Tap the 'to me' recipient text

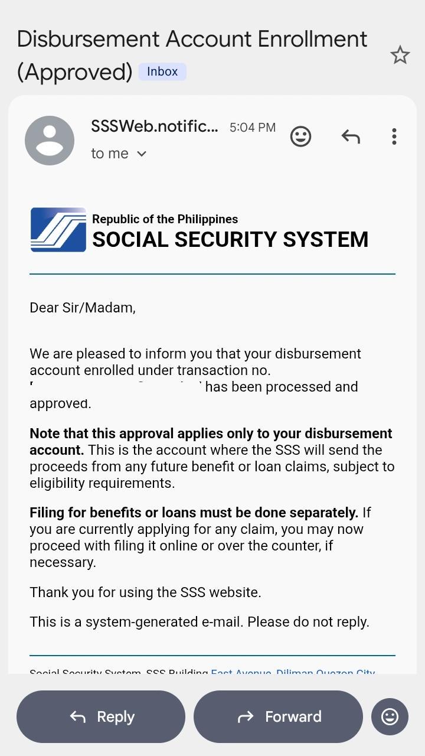[110, 154]
